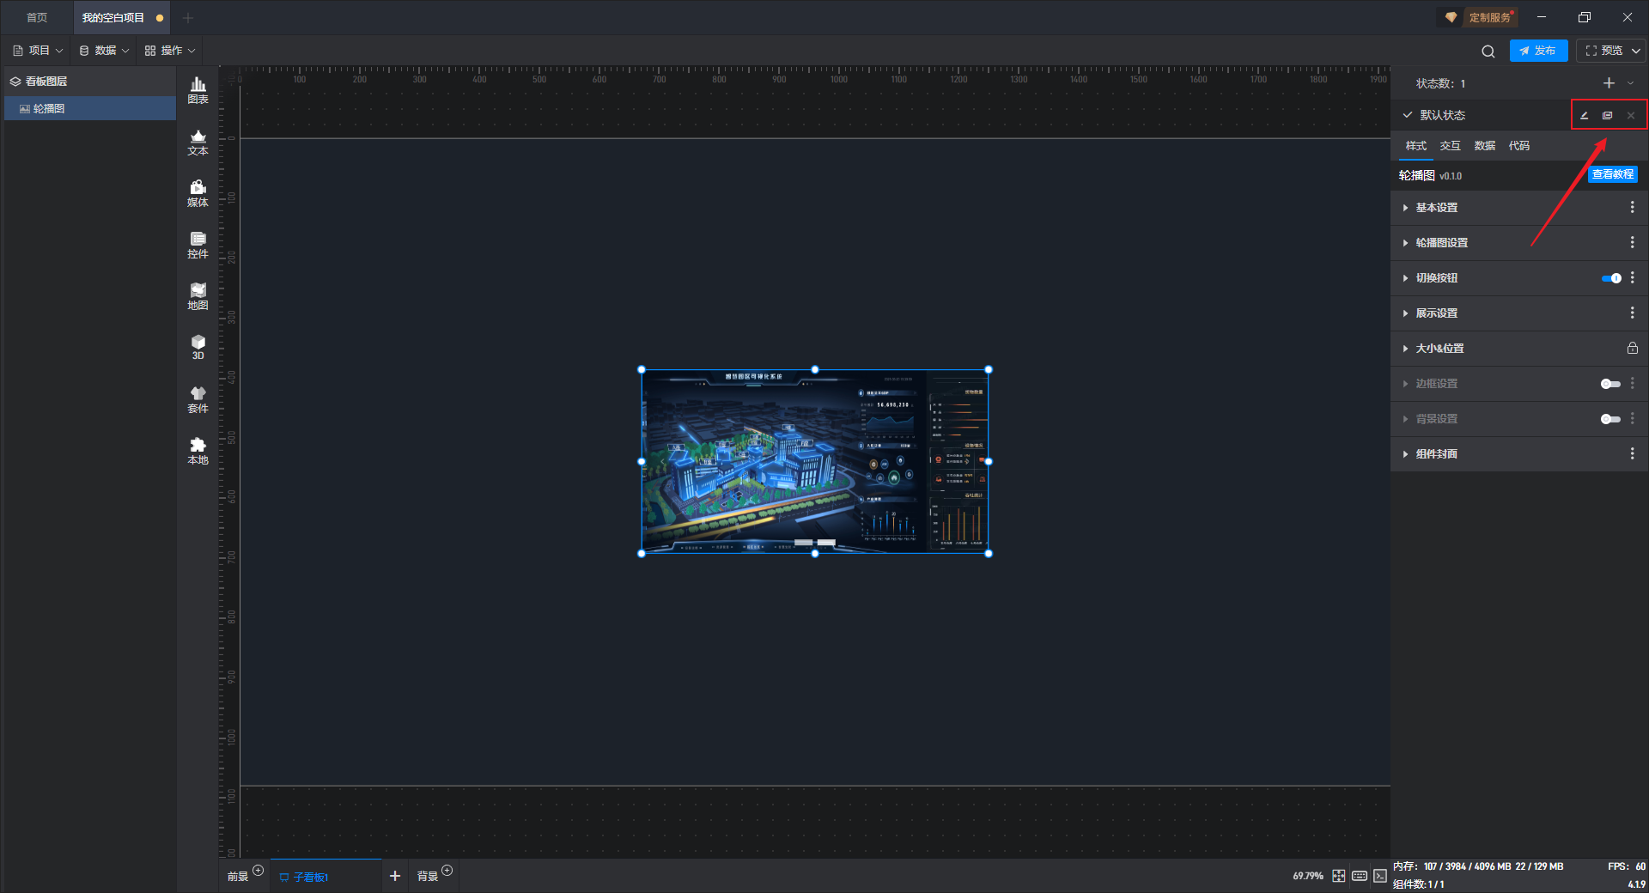Open the 预览 preview dropdown arrow
The image size is (1649, 893).
(x=1635, y=52)
